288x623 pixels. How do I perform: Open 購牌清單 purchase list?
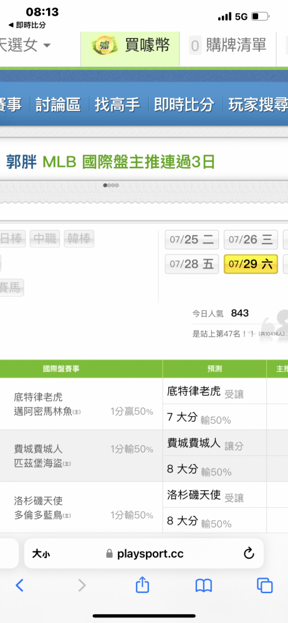pyautogui.click(x=228, y=45)
